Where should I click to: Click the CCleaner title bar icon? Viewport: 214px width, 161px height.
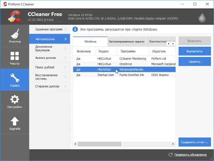click(x=5, y=4)
